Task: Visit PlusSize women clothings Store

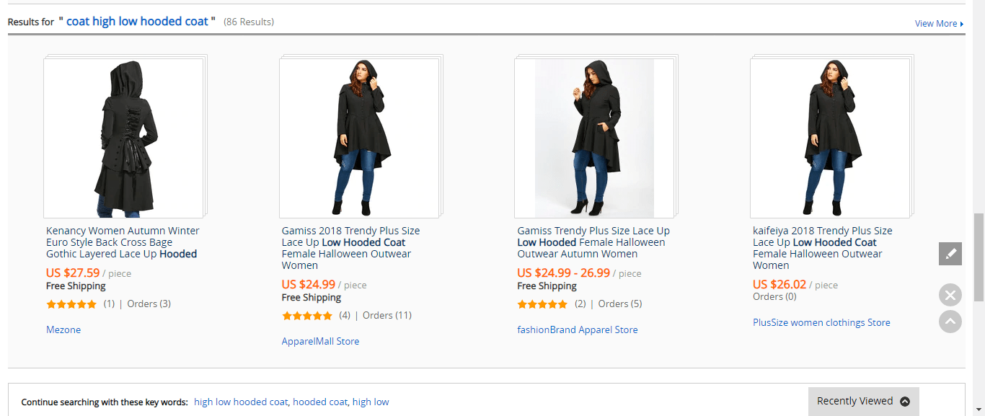Action: [x=821, y=322]
